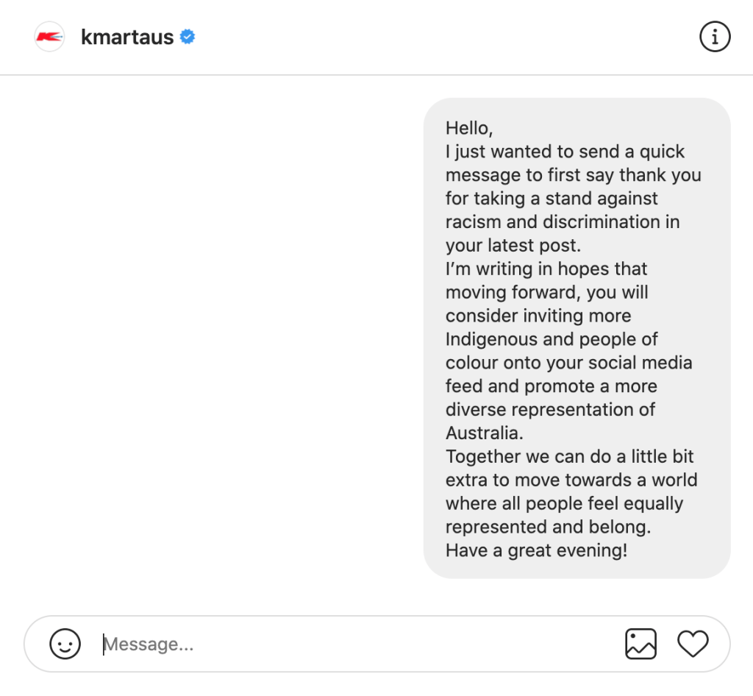This screenshot has width=753, height=696.
Task: Click "I'm writing in hopes that" line
Action: pos(546,269)
